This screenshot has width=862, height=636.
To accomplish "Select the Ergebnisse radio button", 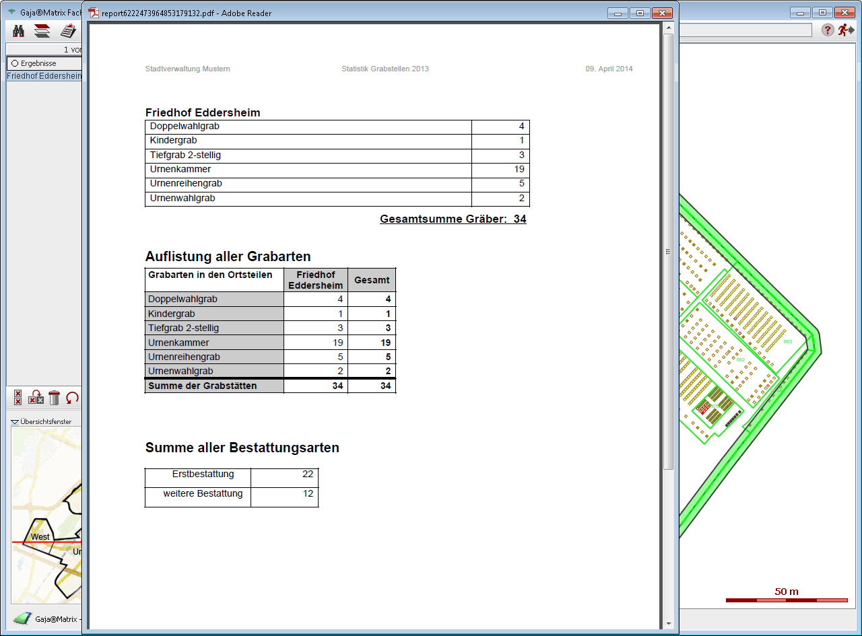I will [15, 63].
